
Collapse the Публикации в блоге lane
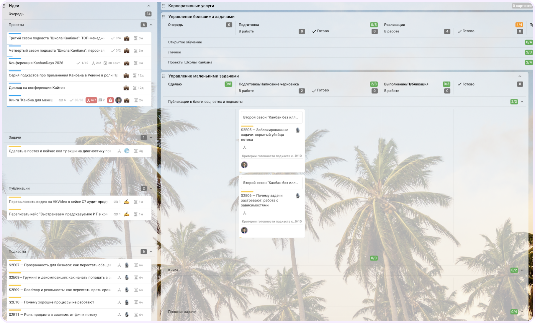coord(522,102)
